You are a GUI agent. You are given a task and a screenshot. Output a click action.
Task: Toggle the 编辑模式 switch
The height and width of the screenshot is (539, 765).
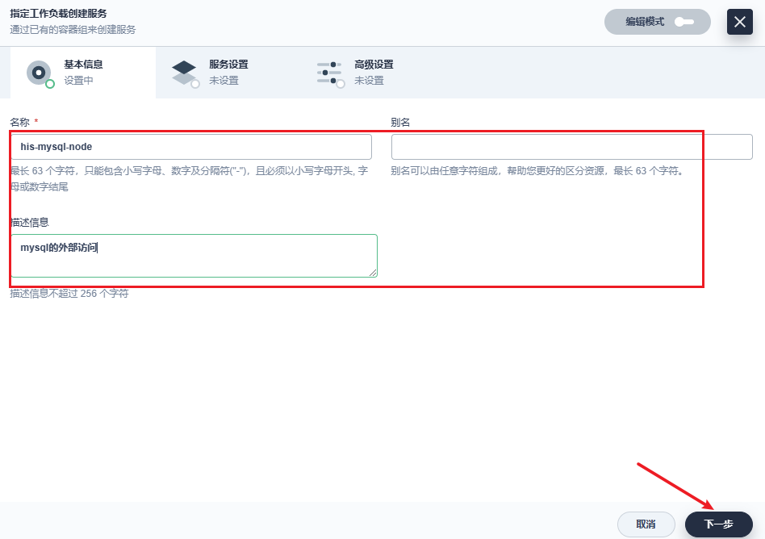pos(683,22)
